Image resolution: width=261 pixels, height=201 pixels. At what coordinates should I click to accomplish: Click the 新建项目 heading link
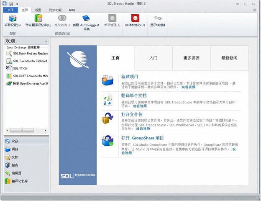tap(130, 77)
